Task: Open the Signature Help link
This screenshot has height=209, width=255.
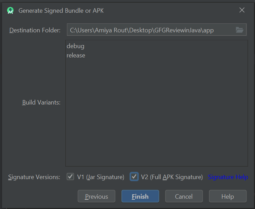Action: coord(228,177)
